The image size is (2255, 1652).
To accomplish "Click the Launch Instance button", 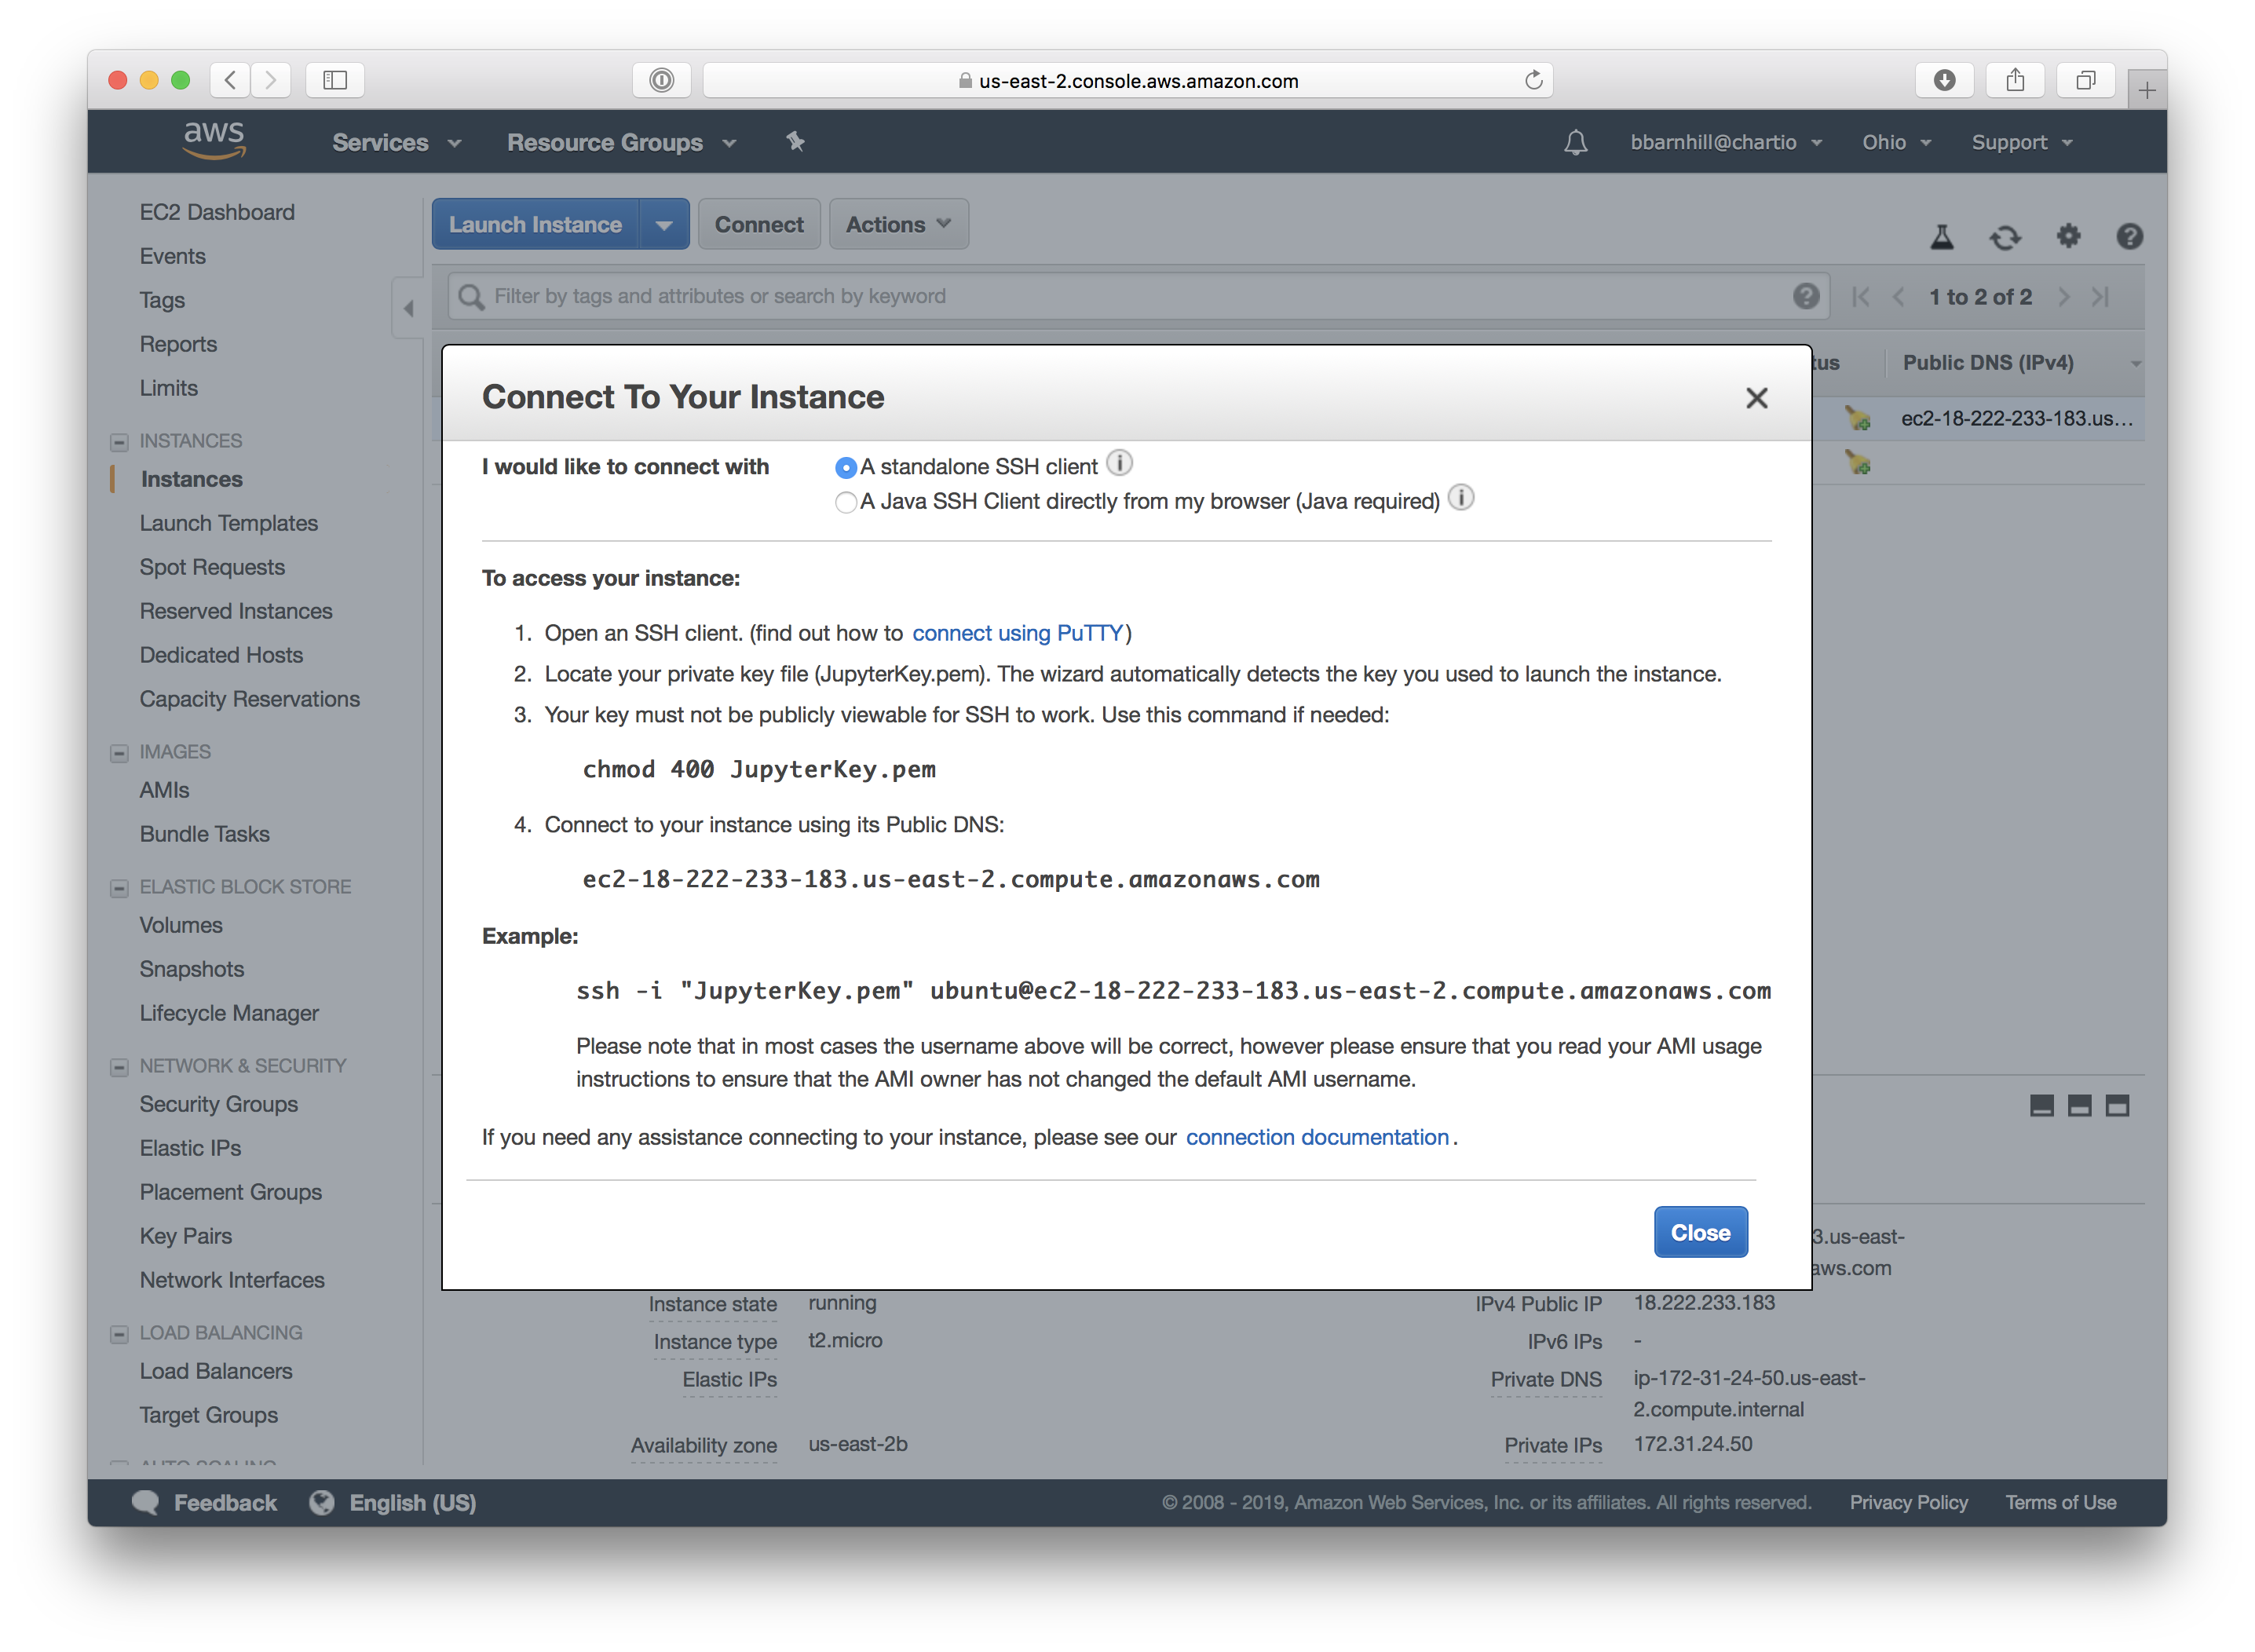I will (535, 225).
